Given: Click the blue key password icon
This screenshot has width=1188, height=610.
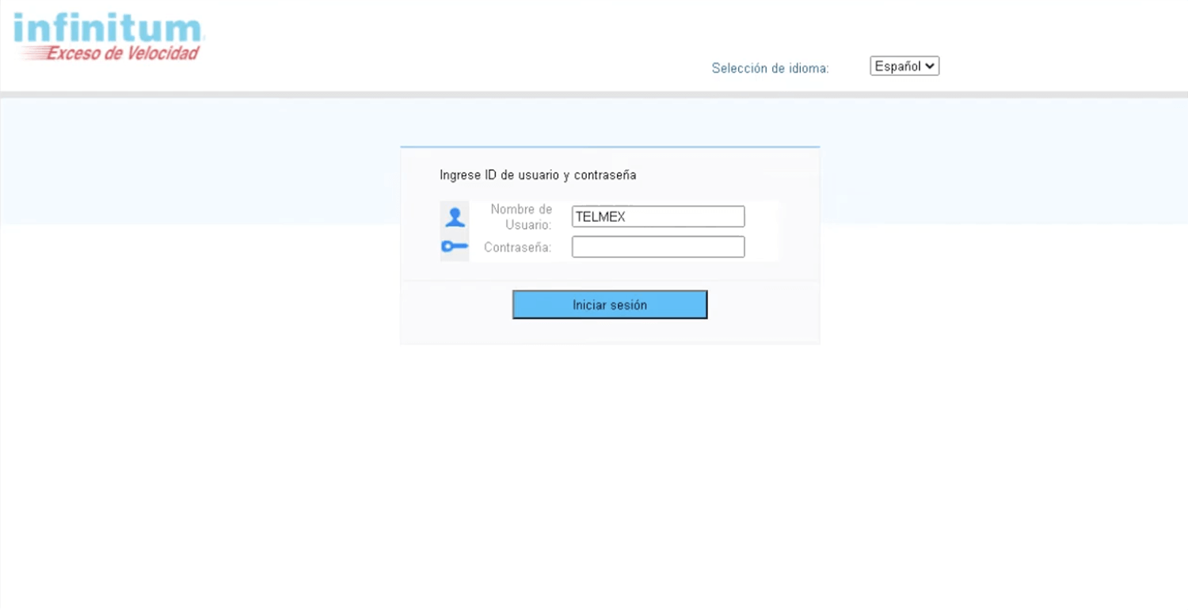Looking at the screenshot, I should pos(455,246).
